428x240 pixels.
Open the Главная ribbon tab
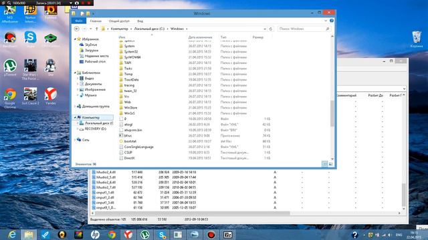(x=96, y=21)
